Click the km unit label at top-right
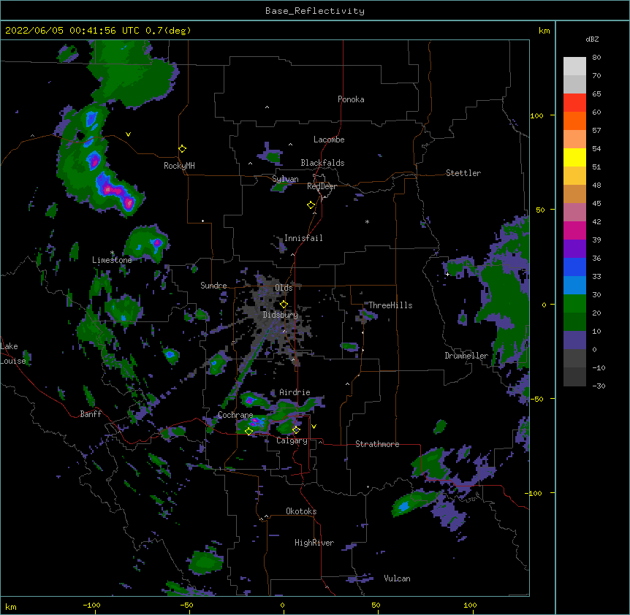Image resolution: width=630 pixels, height=615 pixels. [x=544, y=31]
